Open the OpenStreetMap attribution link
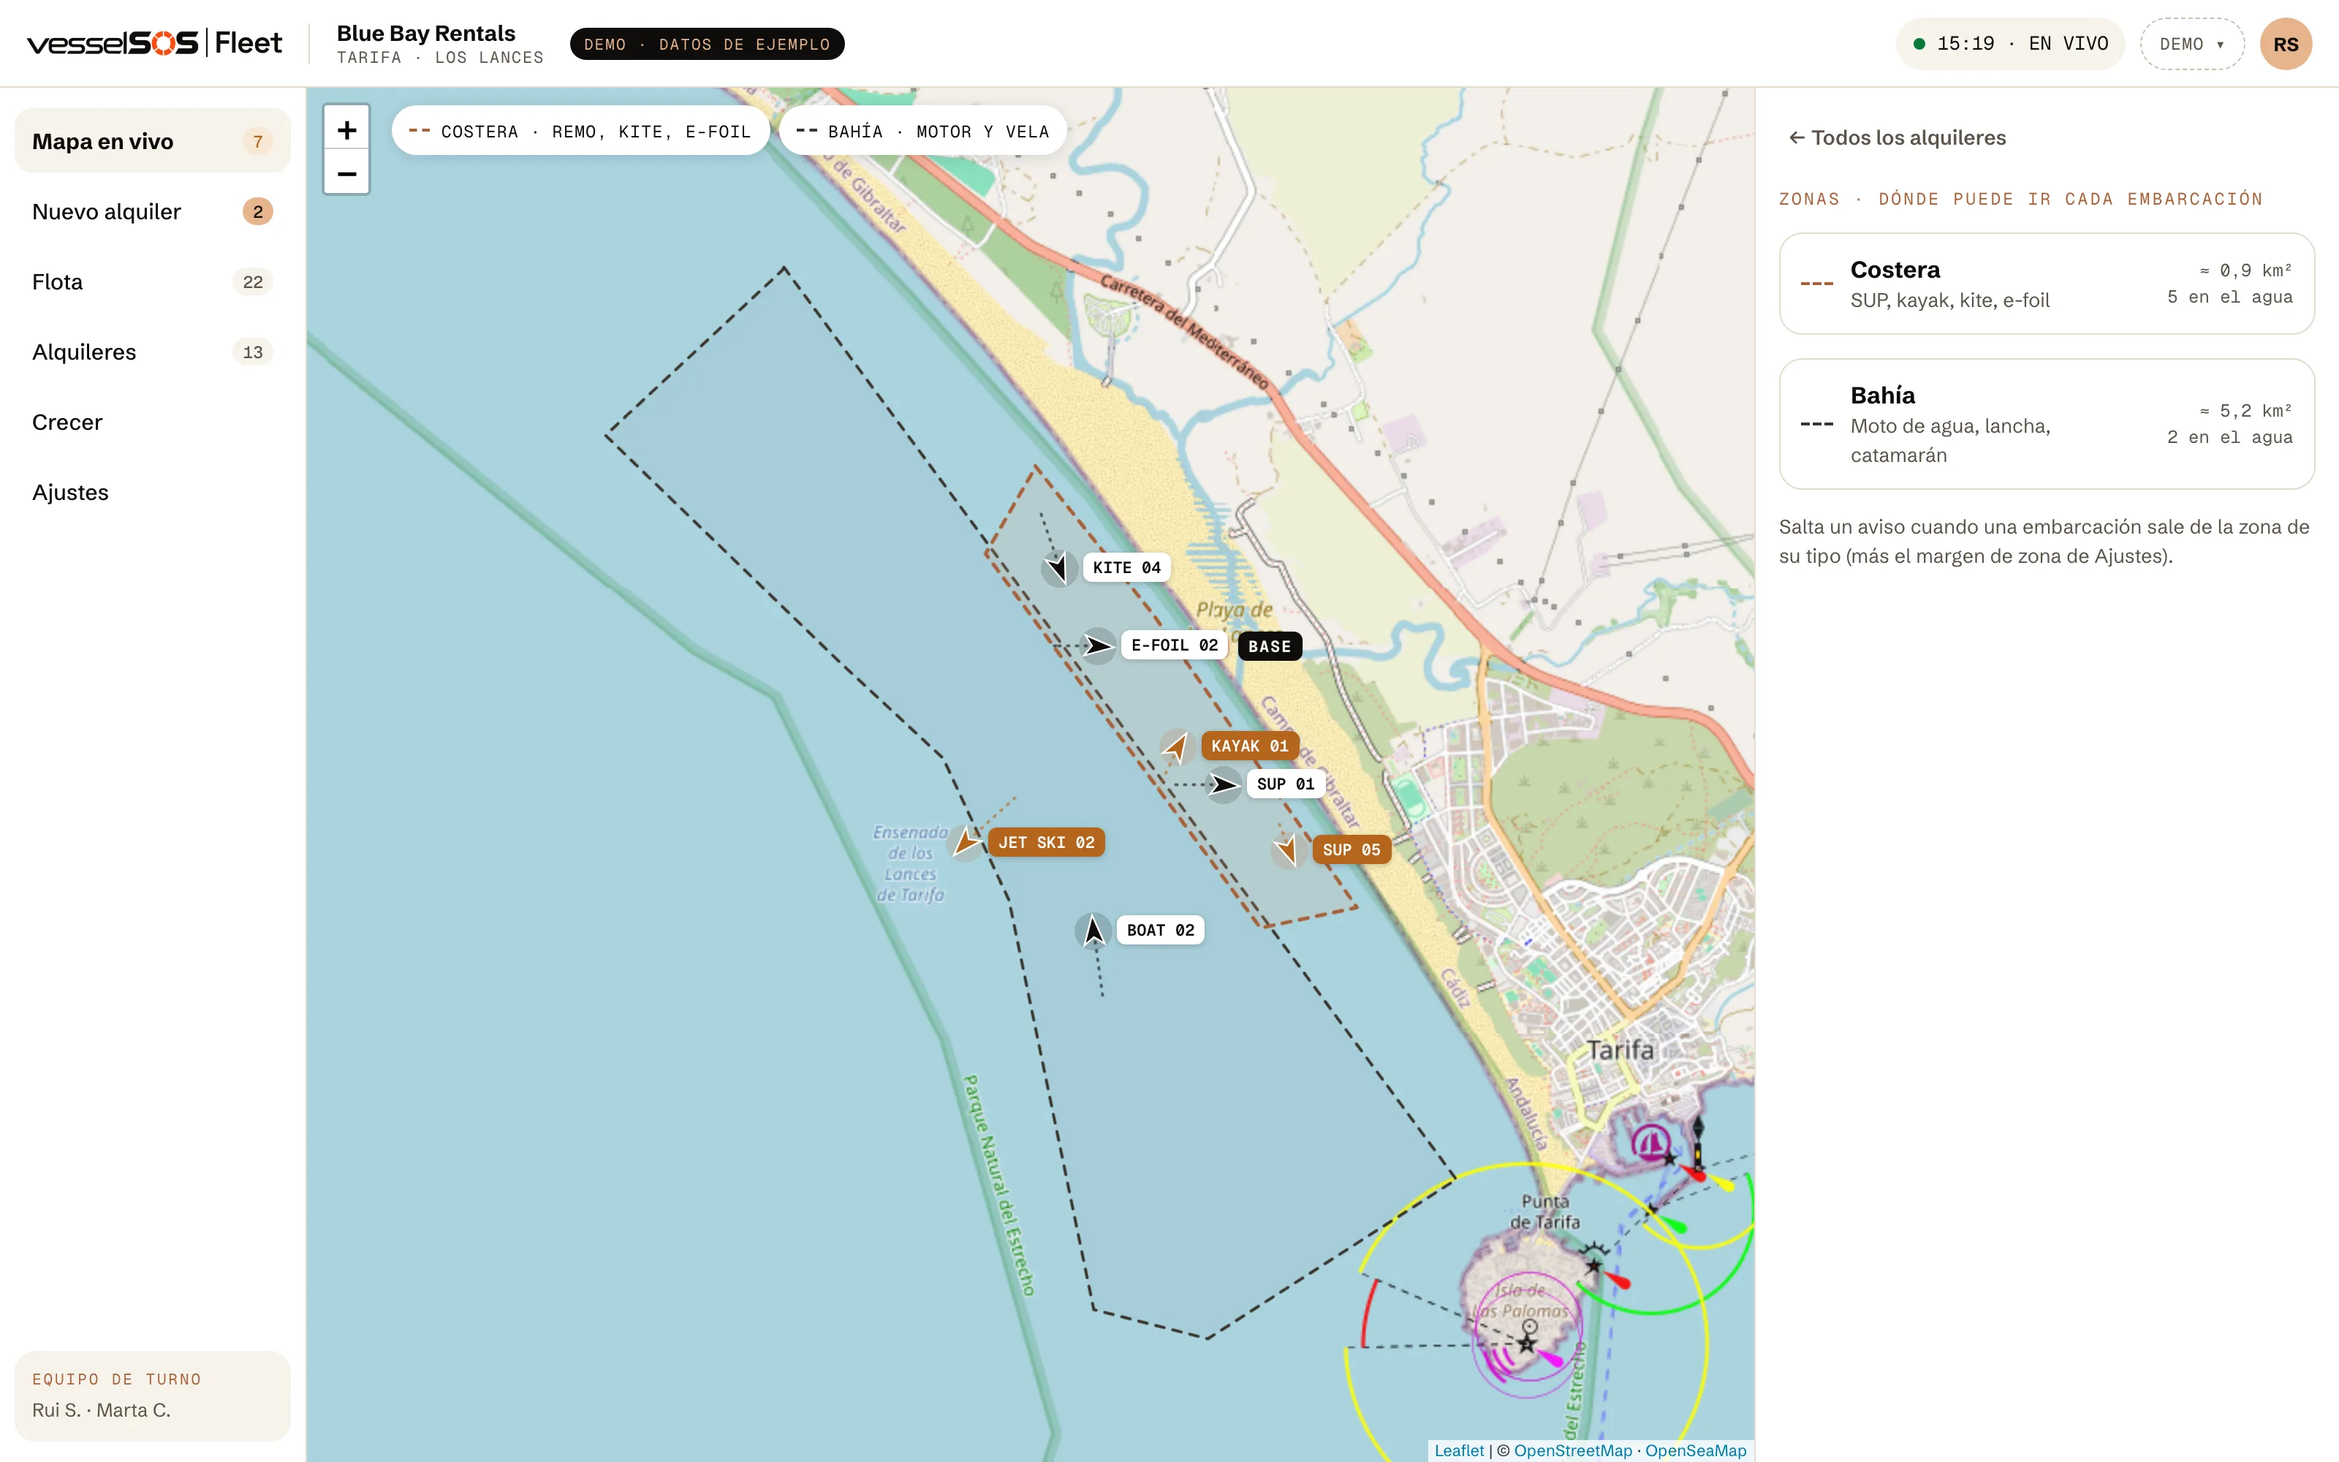This screenshot has height=1462, width=2339. pos(1572,1450)
